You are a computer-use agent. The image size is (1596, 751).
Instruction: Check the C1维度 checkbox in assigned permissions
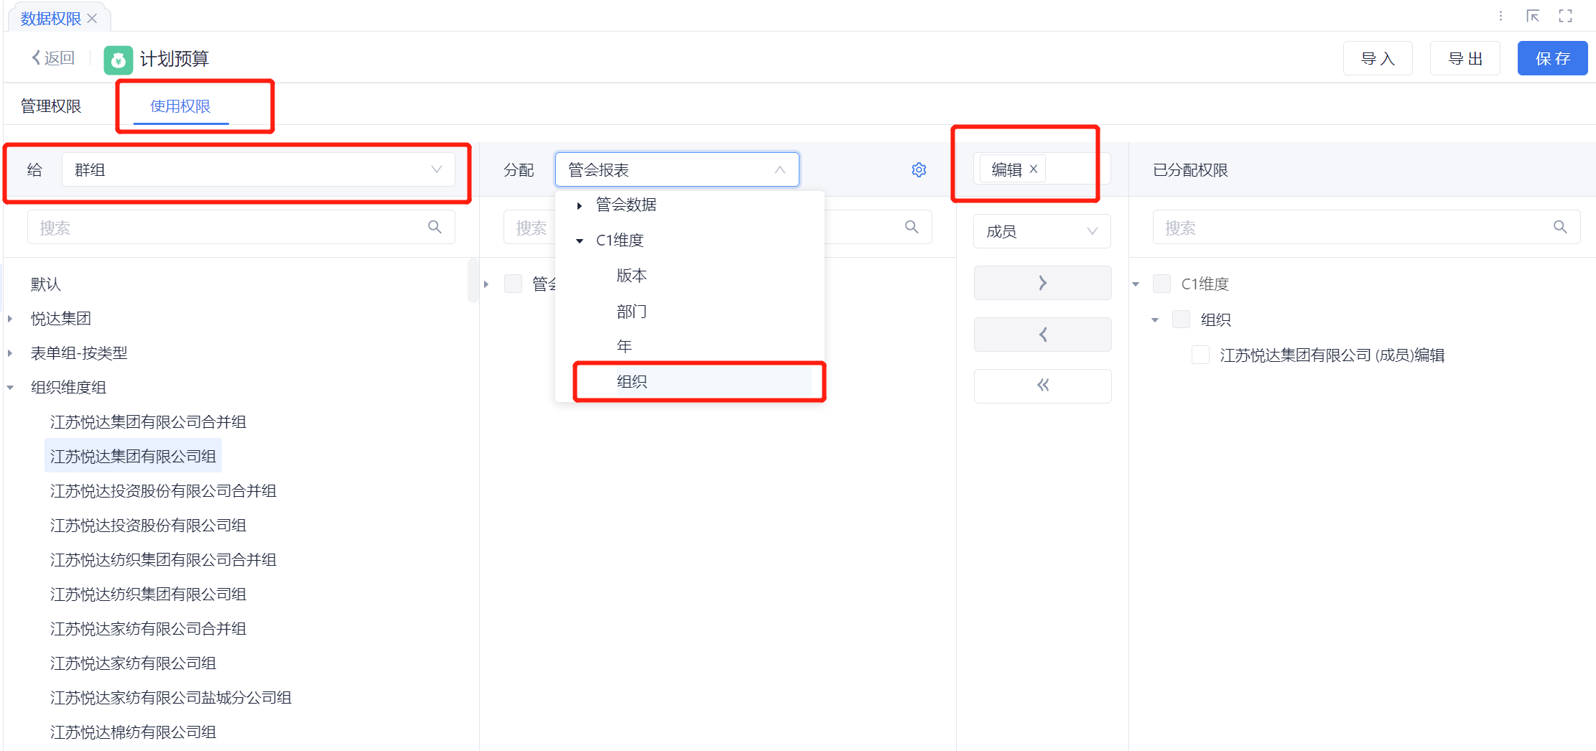[x=1161, y=284]
